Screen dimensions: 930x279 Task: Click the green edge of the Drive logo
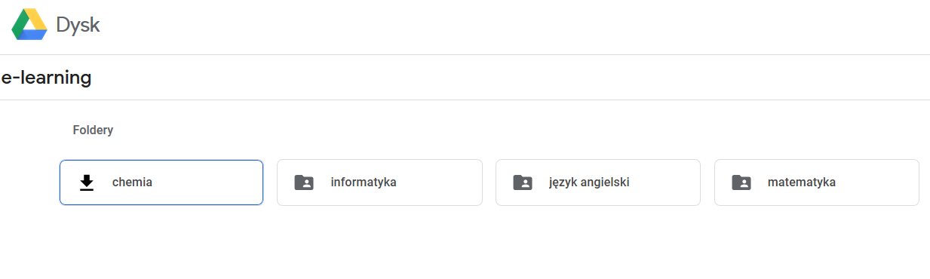(19, 26)
